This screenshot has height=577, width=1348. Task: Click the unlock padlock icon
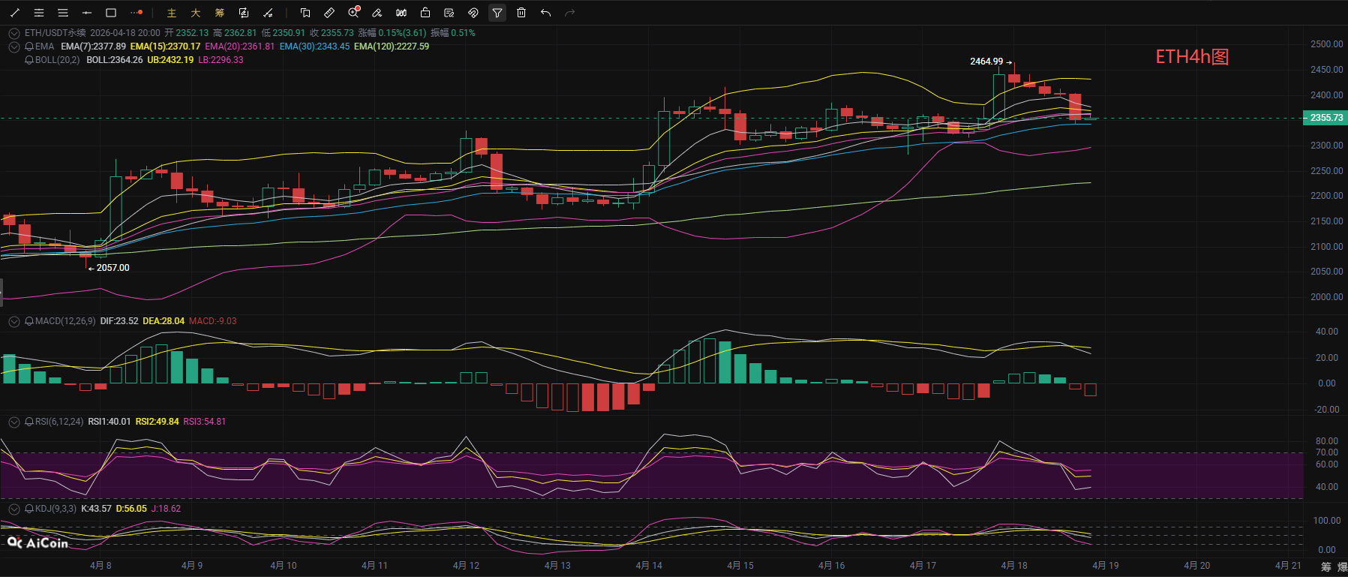coord(425,13)
